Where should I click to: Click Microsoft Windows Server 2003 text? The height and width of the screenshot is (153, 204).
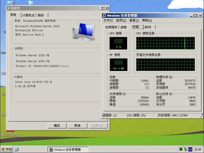(37, 26)
